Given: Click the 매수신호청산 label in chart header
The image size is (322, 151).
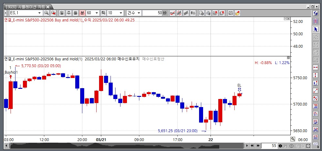Looking at the screenshot, I should (153, 59).
